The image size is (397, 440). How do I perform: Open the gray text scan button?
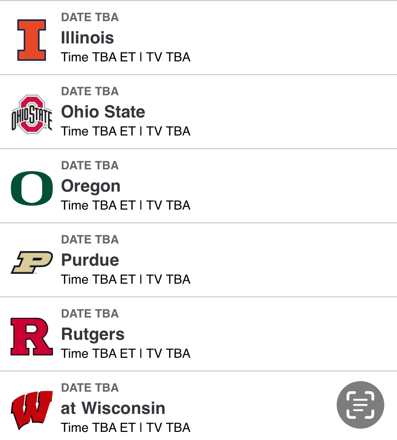[x=360, y=405]
